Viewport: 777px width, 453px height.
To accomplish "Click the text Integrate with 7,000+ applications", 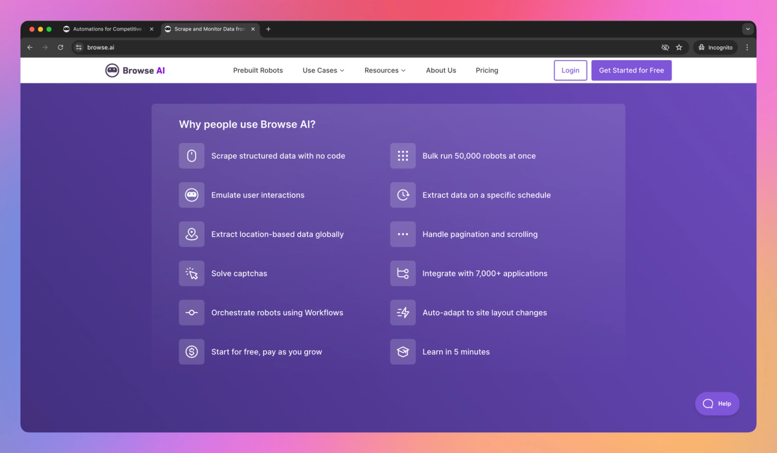I will click(485, 273).
